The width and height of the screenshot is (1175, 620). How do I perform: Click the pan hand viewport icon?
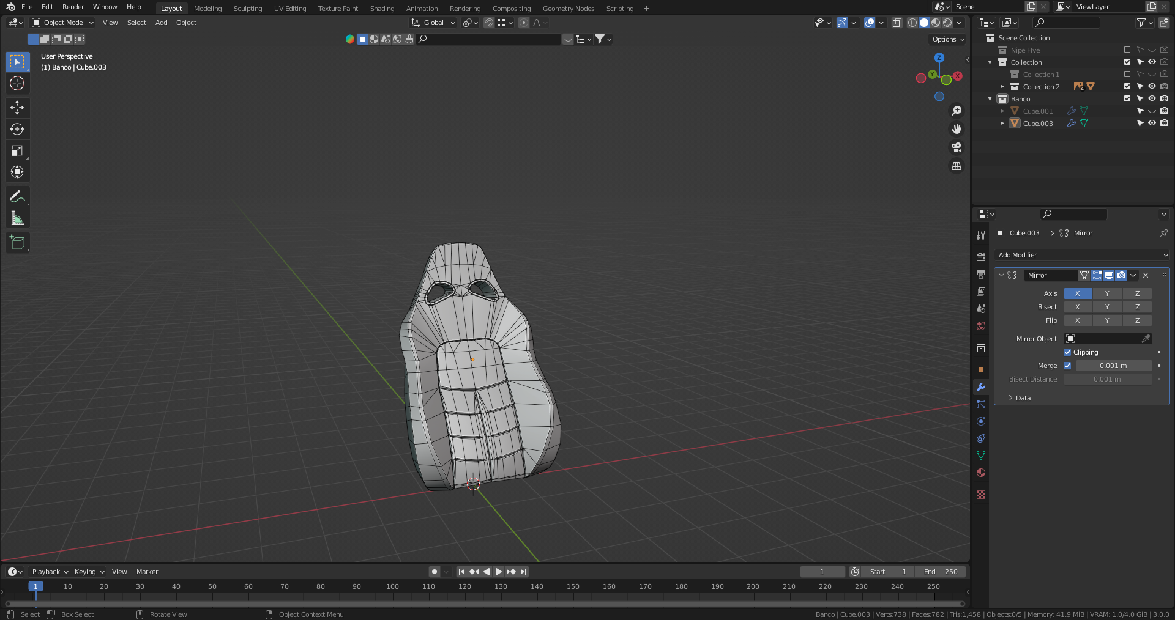(957, 129)
